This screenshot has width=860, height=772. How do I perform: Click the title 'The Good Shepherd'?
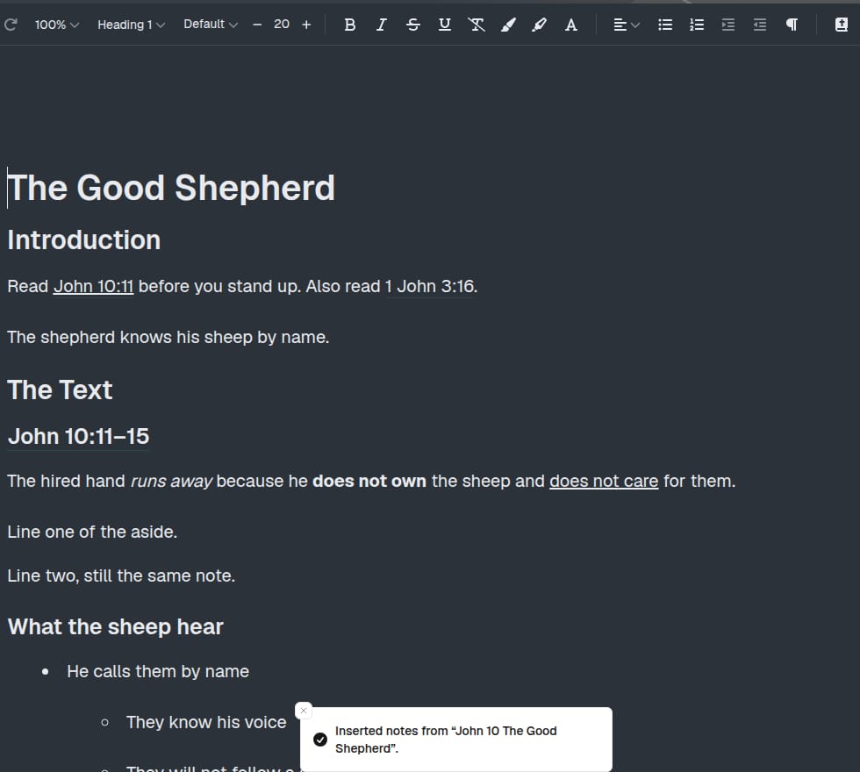point(171,188)
